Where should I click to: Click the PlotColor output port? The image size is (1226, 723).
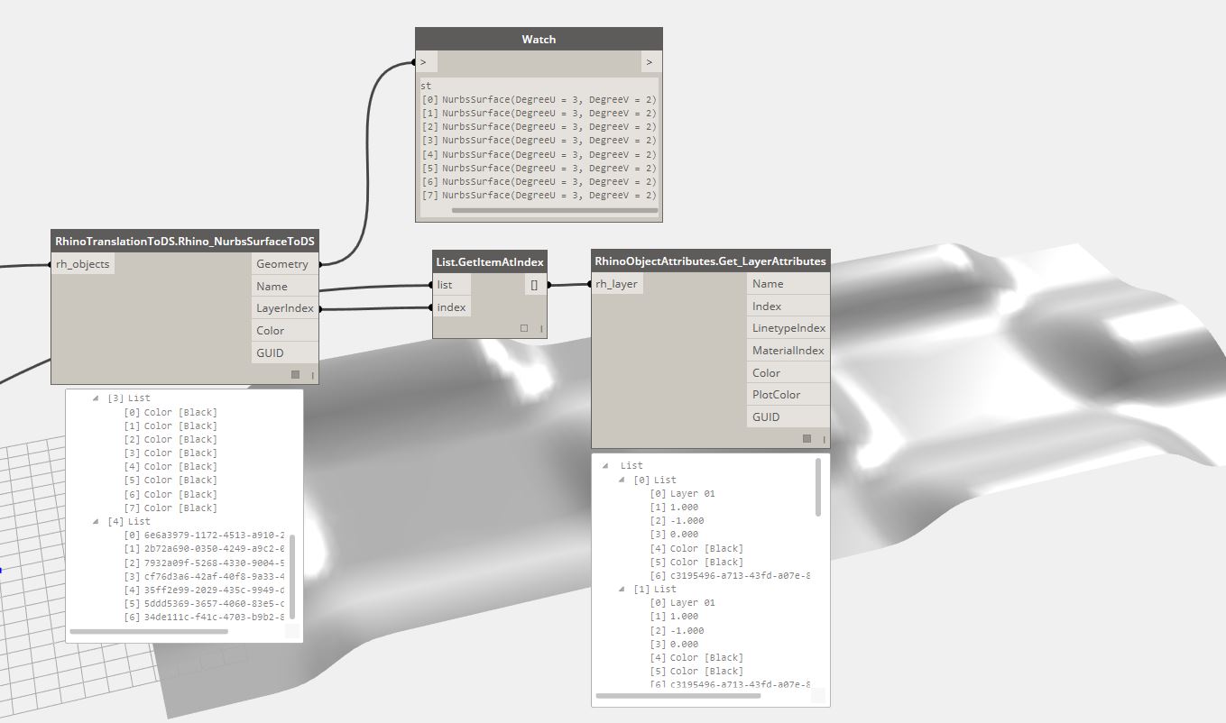pos(788,394)
